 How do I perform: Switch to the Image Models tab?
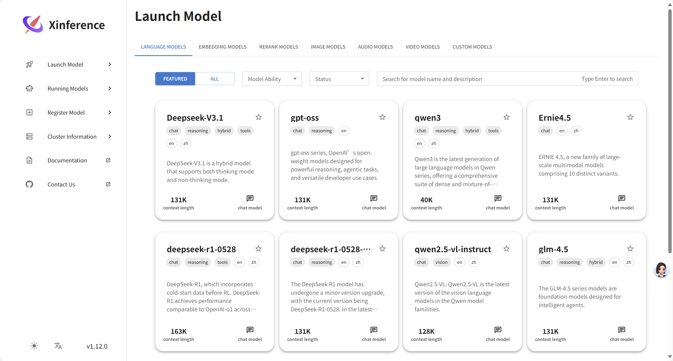point(328,47)
